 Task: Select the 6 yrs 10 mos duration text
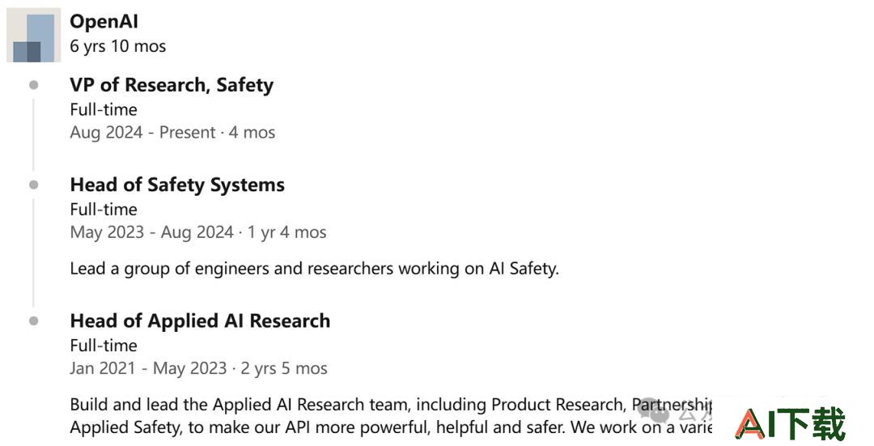pos(117,46)
